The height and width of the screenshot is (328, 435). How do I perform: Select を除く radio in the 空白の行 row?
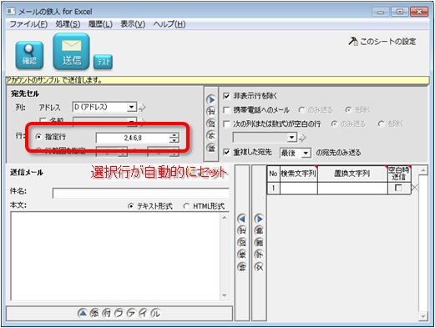(381, 124)
